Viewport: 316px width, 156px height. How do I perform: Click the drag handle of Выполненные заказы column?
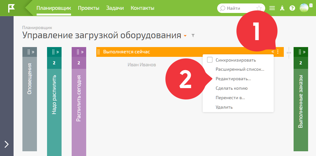[300, 52]
